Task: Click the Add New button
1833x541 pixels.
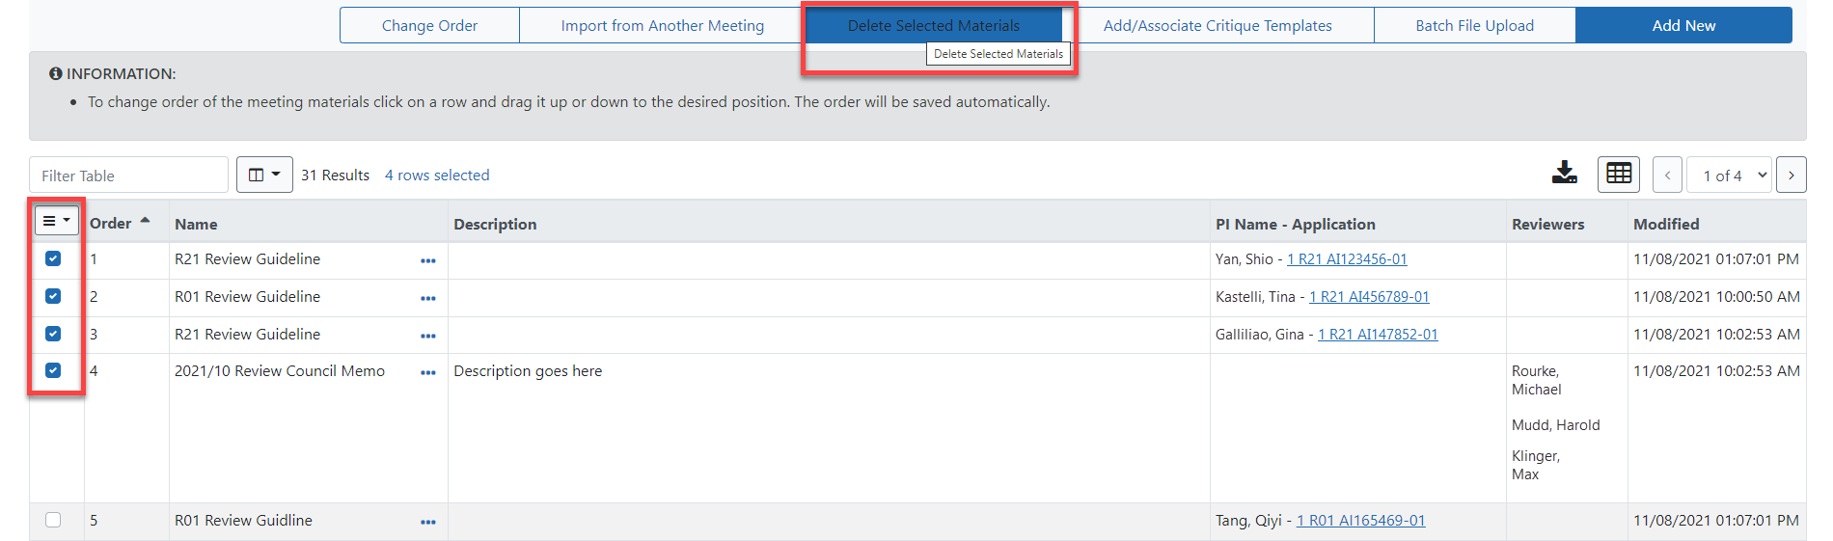Action: tap(1683, 25)
